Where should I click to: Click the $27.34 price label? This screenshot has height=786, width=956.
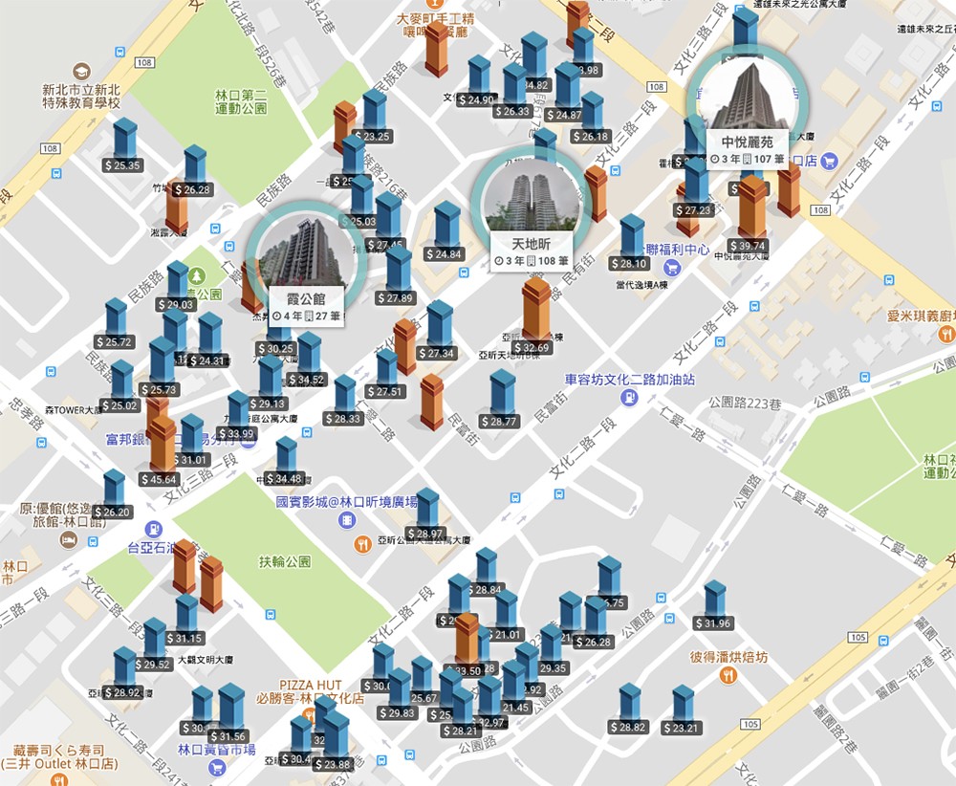pos(437,353)
